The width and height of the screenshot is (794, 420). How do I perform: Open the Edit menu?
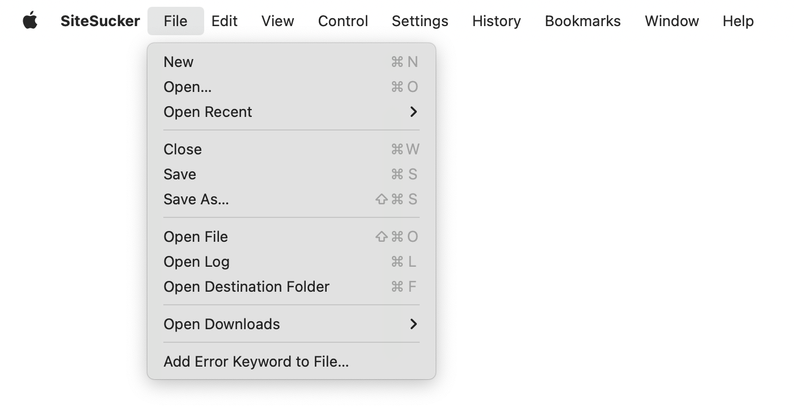coord(224,20)
